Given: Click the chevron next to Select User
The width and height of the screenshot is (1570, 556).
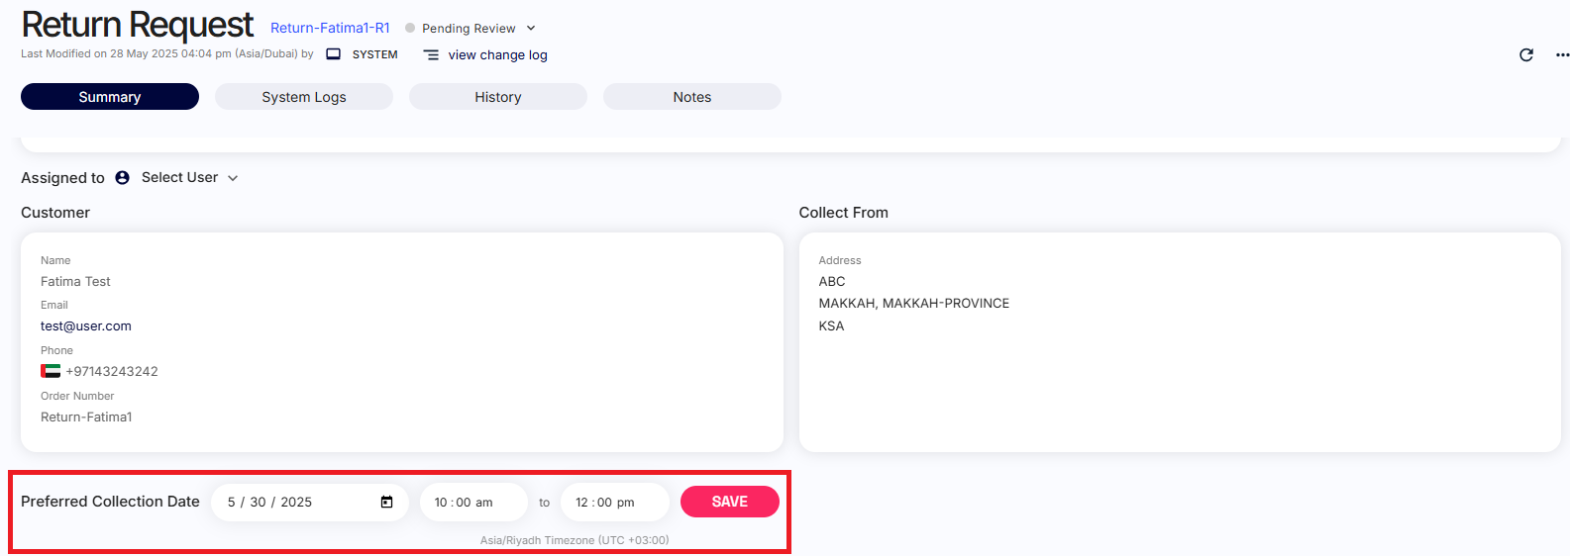Looking at the screenshot, I should tap(233, 178).
